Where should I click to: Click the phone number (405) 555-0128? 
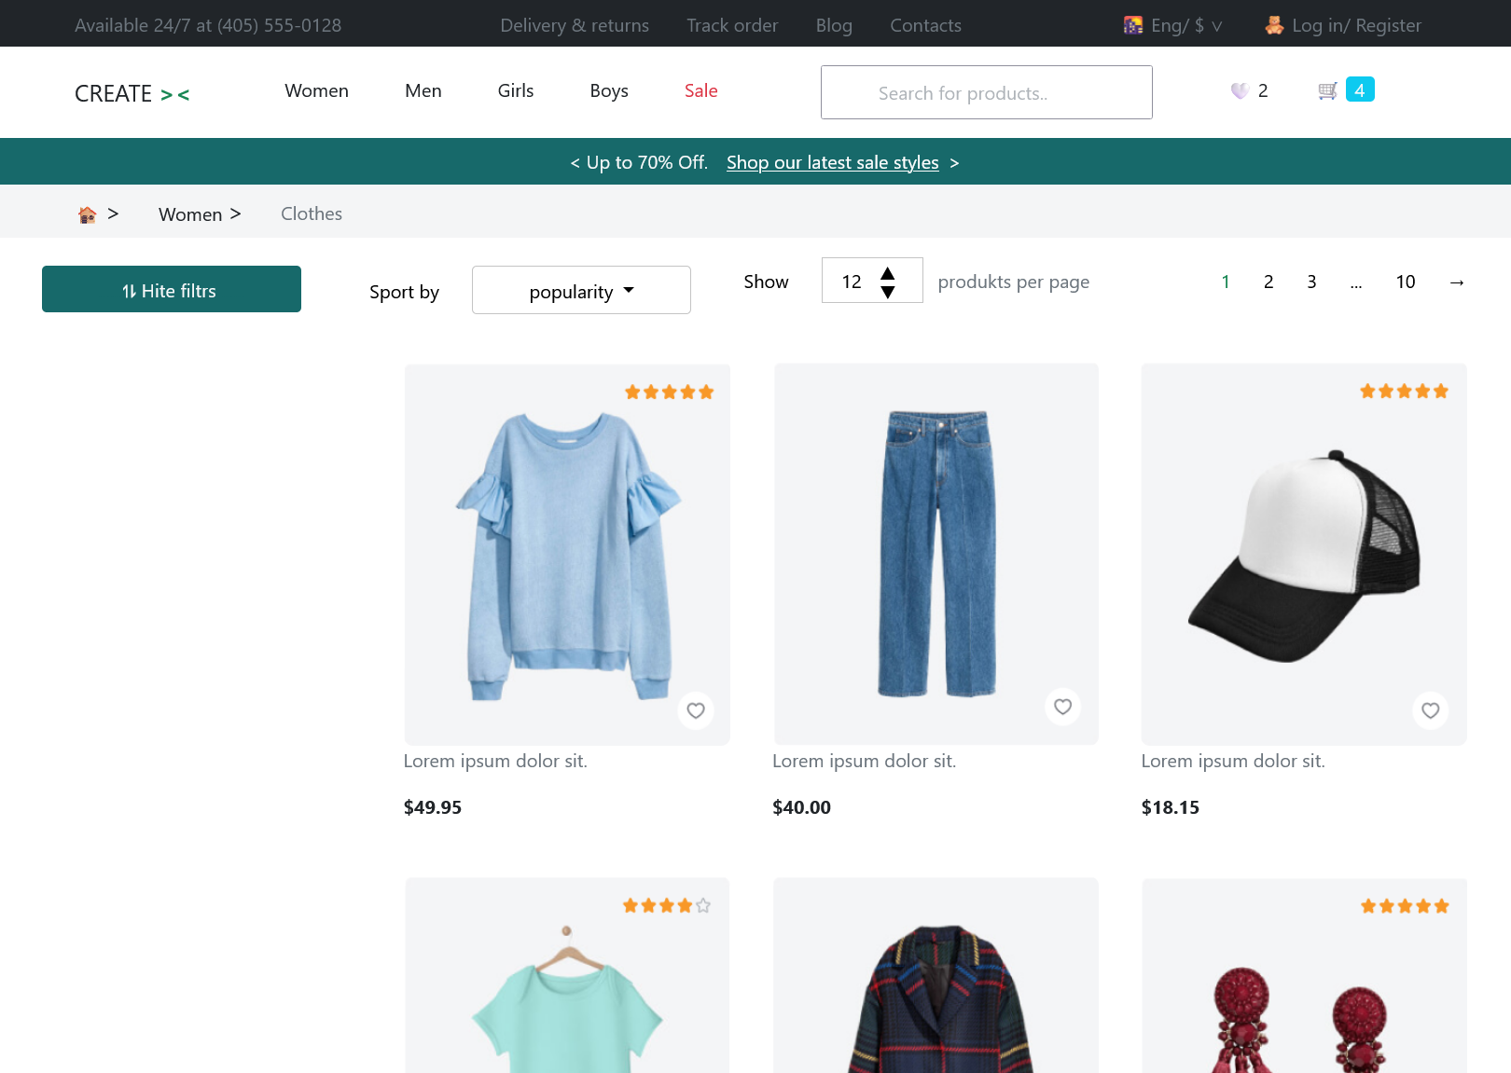click(279, 25)
